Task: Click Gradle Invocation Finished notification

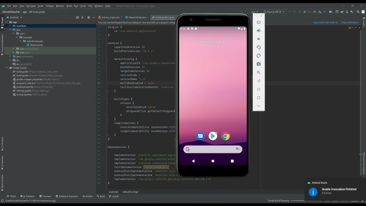Action: (x=335, y=189)
